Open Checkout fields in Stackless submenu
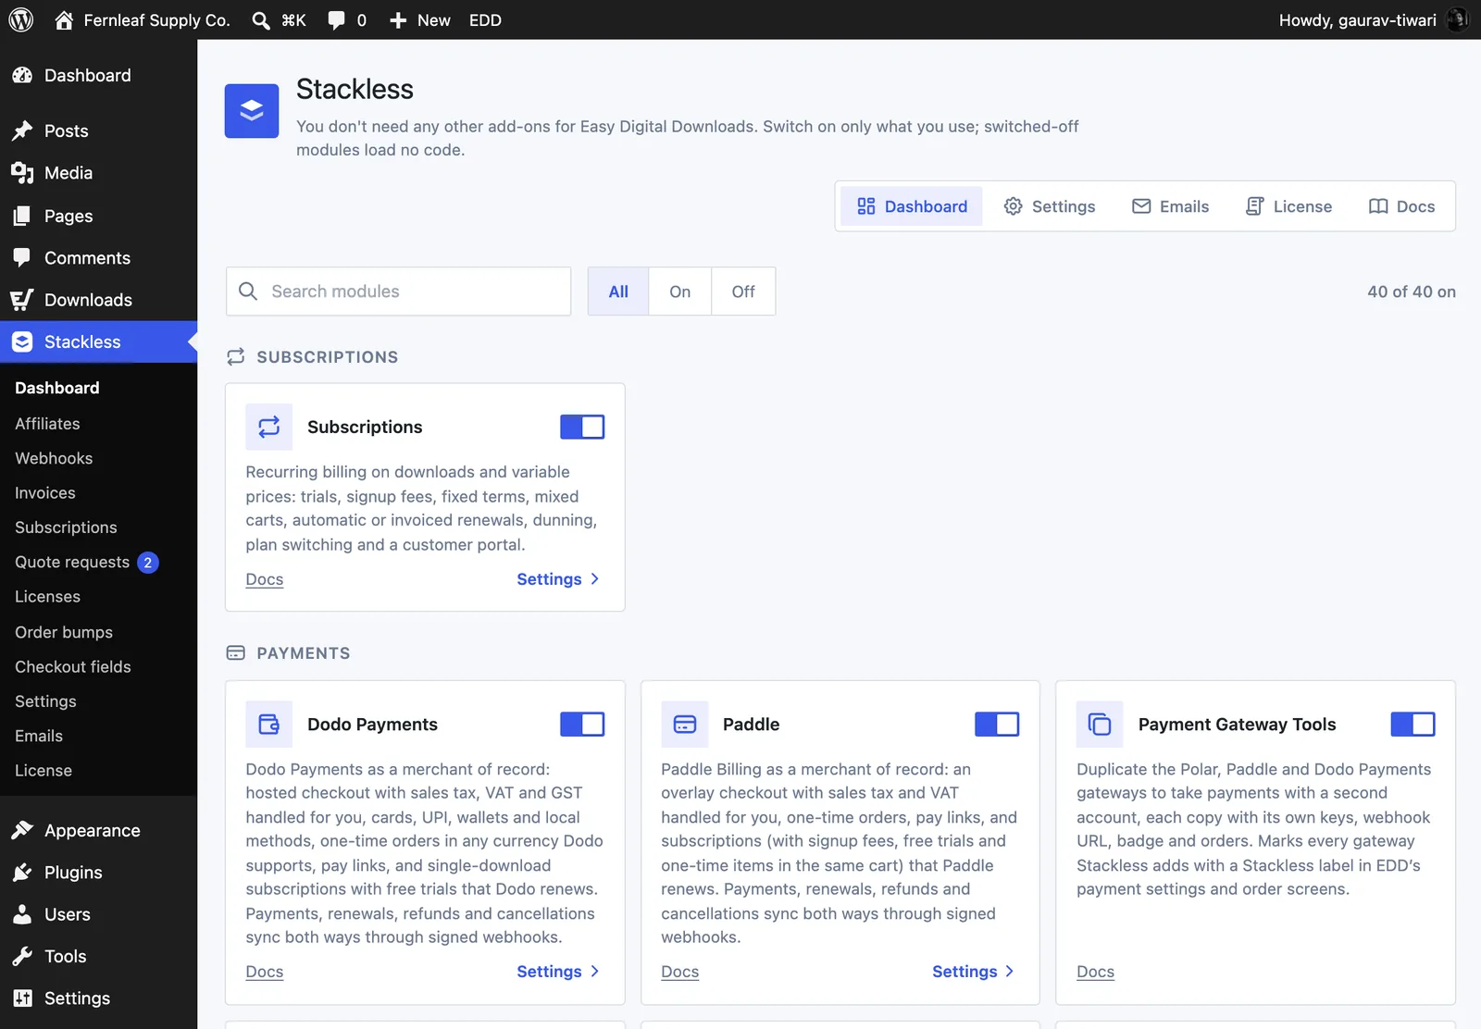This screenshot has height=1029, width=1481. pyautogui.click(x=98, y=666)
